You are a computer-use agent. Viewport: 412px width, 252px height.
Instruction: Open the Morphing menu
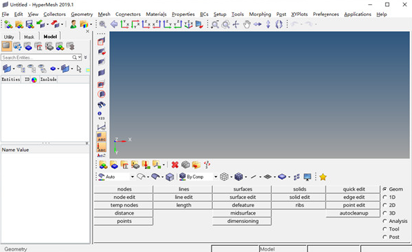coord(260,14)
